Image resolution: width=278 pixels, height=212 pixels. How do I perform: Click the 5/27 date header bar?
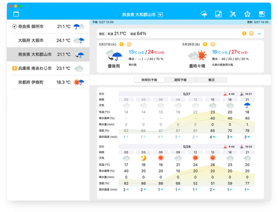click(187, 94)
